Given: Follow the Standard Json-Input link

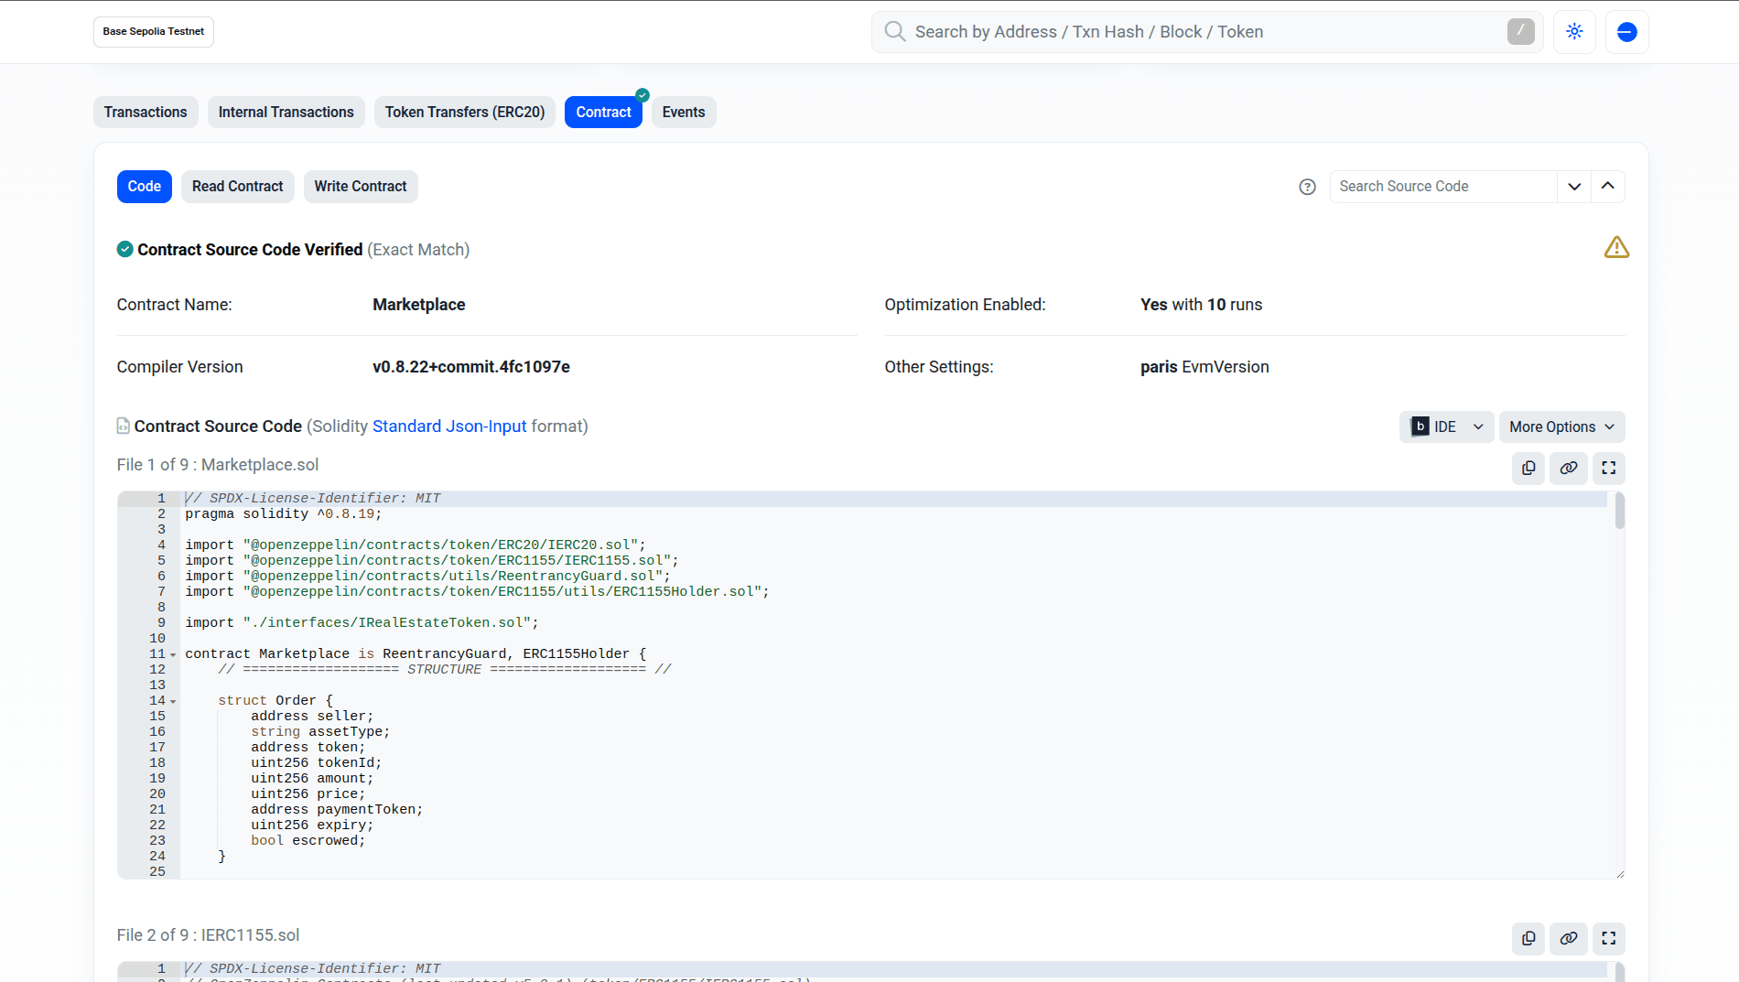Looking at the screenshot, I should pos(448,426).
